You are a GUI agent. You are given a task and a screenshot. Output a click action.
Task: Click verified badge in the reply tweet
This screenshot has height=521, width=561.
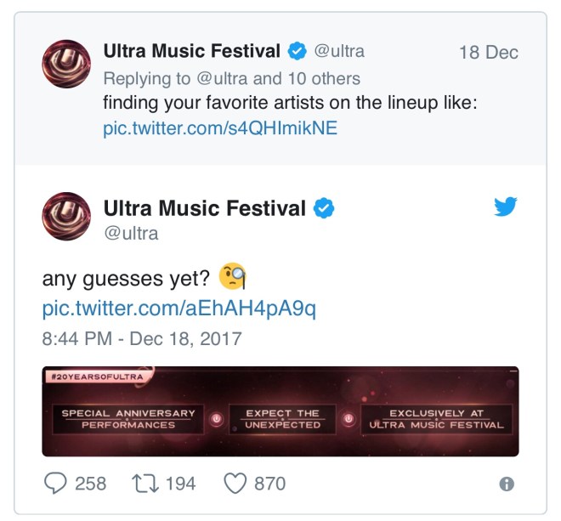[x=297, y=51]
